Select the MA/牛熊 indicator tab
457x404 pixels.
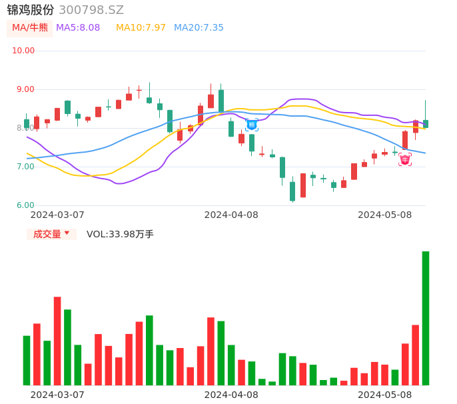(x=30, y=27)
